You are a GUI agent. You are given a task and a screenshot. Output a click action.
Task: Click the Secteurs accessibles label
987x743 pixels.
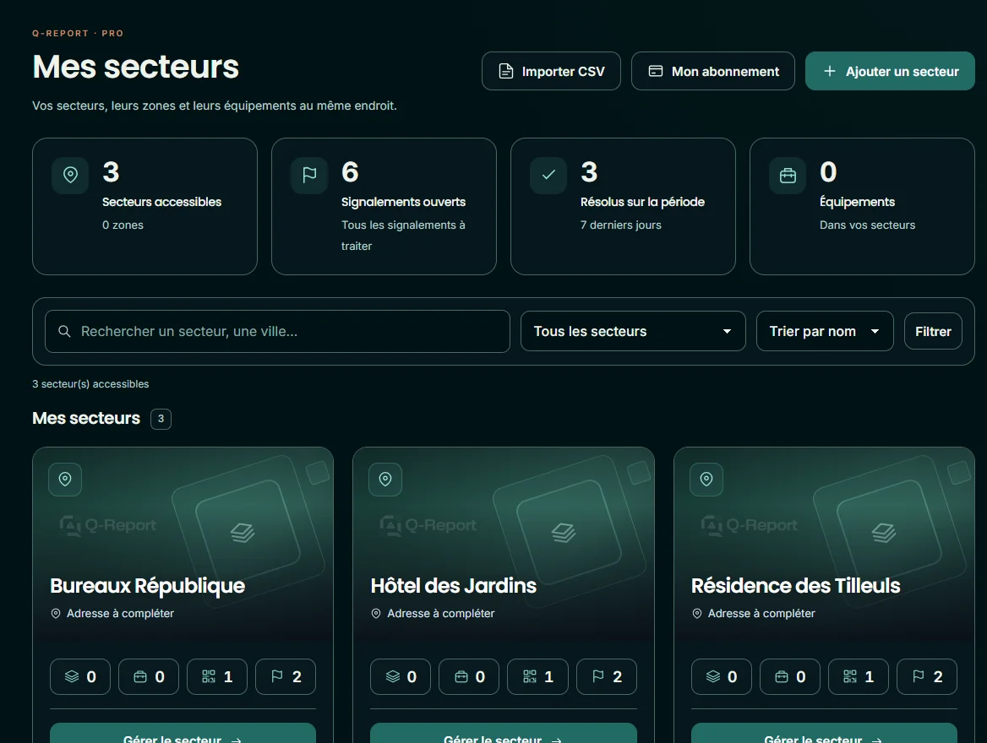pyautogui.click(x=161, y=202)
